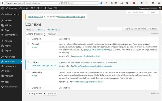
Task: Show the Toutes plugins filter
Action: click(28, 30)
